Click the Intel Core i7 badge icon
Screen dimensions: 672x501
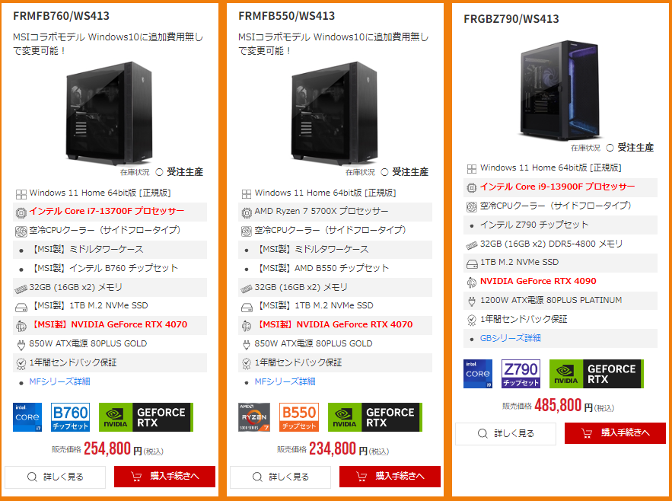tap(27, 417)
